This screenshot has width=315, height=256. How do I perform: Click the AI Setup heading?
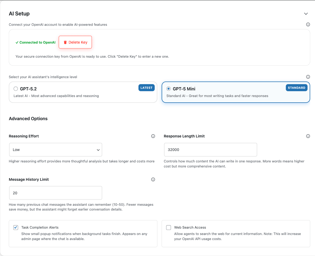pos(19,14)
